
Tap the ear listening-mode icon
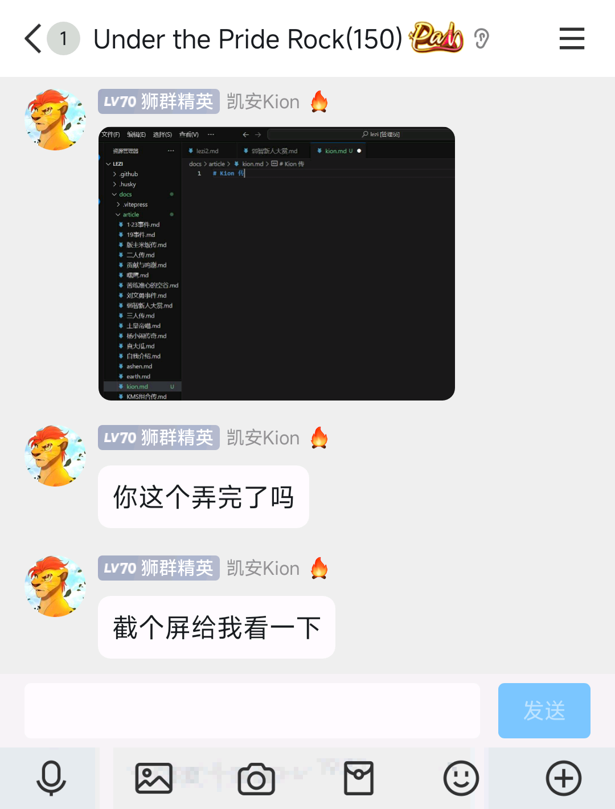point(482,39)
